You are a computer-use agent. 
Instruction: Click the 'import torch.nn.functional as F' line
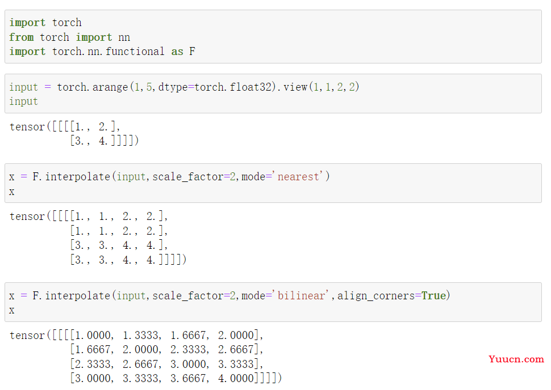[102, 52]
